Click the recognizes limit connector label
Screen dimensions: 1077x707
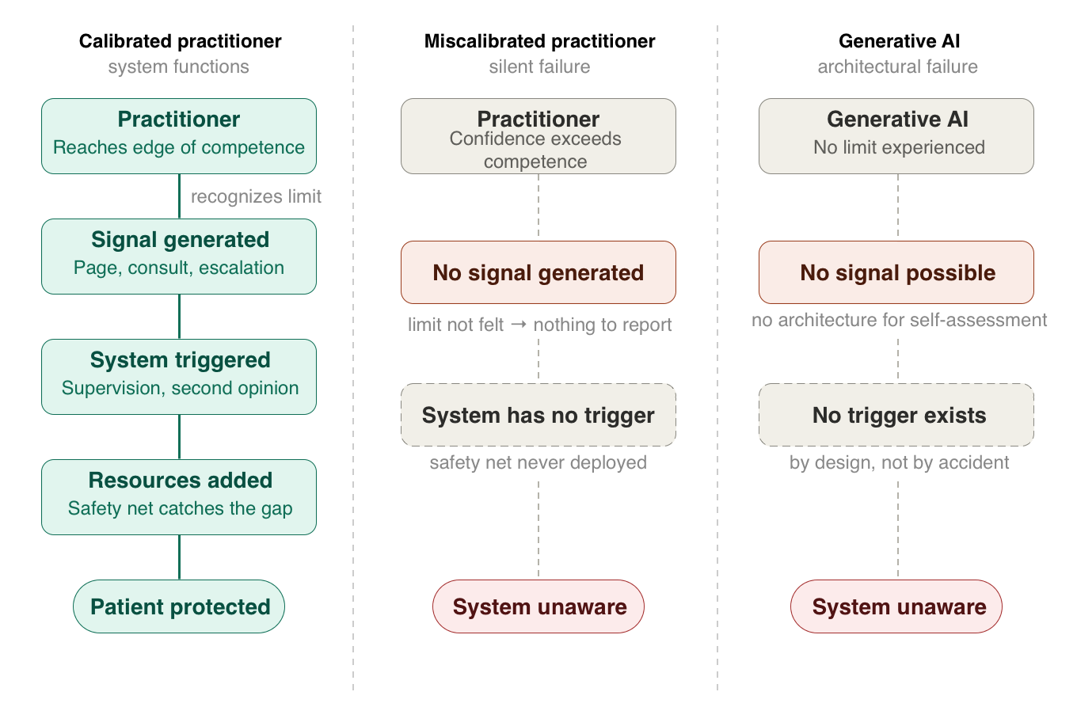256,196
